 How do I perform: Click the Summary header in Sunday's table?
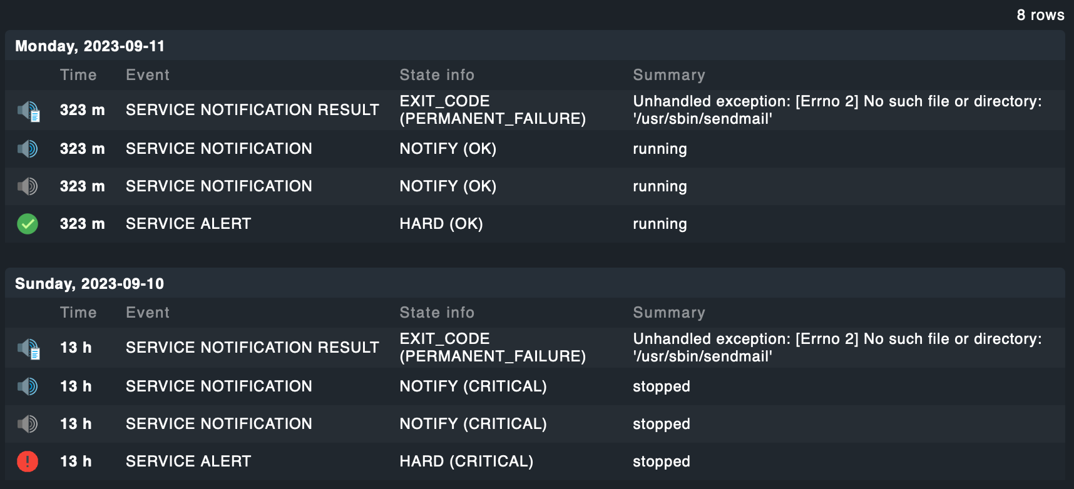669,313
